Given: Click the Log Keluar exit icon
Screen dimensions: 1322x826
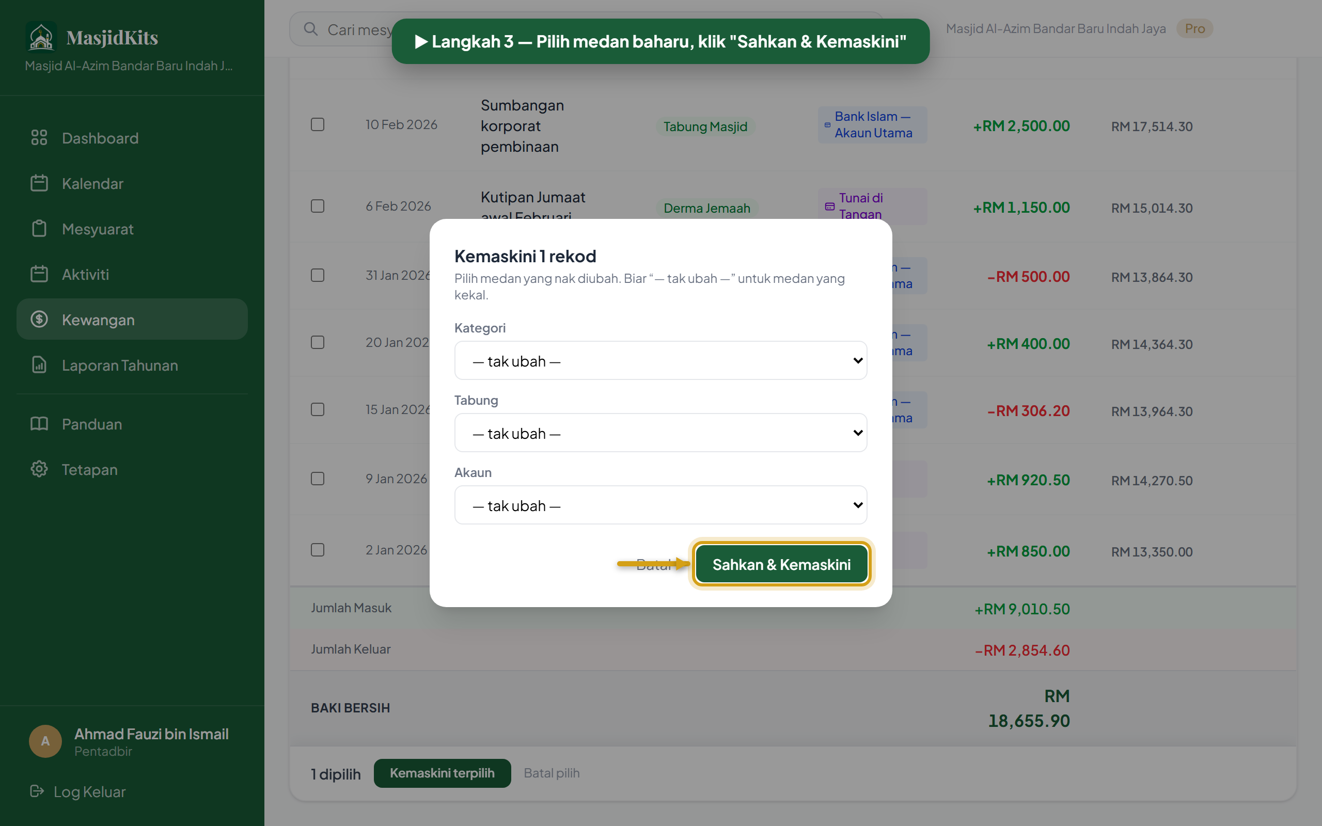Looking at the screenshot, I should 37,791.
